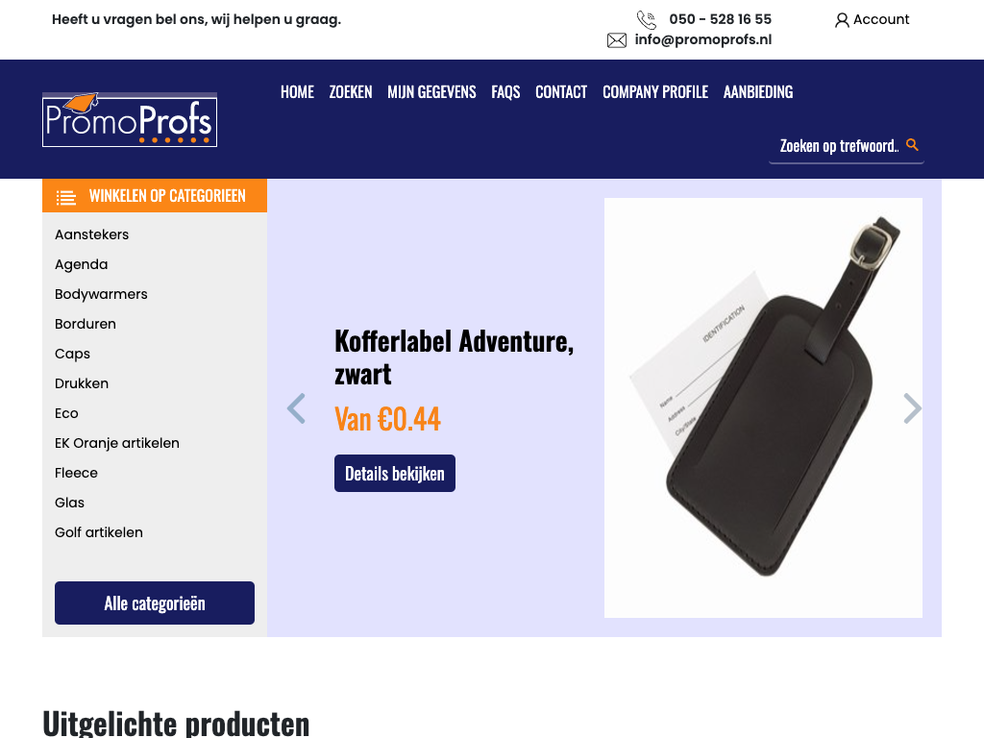Click the Alle categorieën button
Viewport: 984px width, 738px height.
click(155, 603)
